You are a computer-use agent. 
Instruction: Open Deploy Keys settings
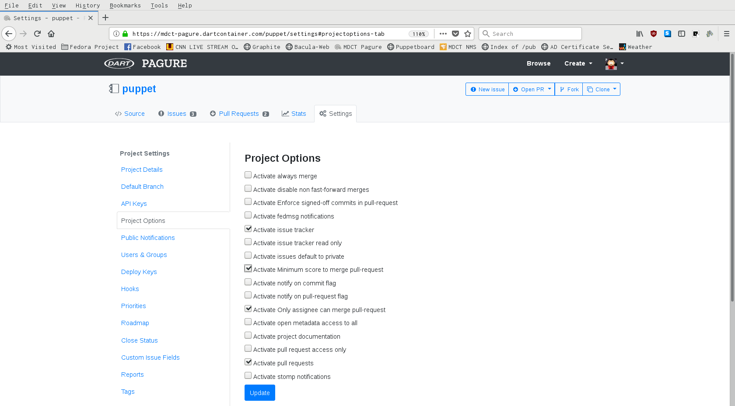pos(139,272)
